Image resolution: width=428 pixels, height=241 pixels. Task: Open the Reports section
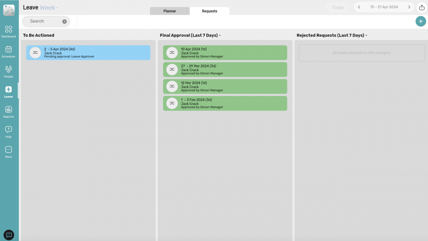click(9, 111)
